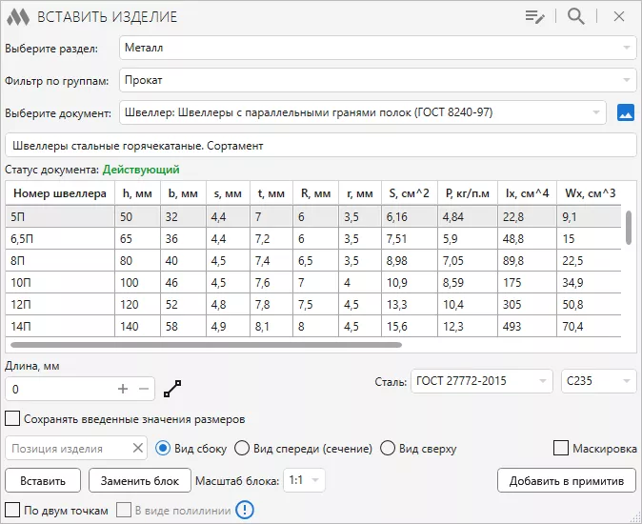Select channel row 10П
This screenshot has height=524, width=642.
point(313,282)
